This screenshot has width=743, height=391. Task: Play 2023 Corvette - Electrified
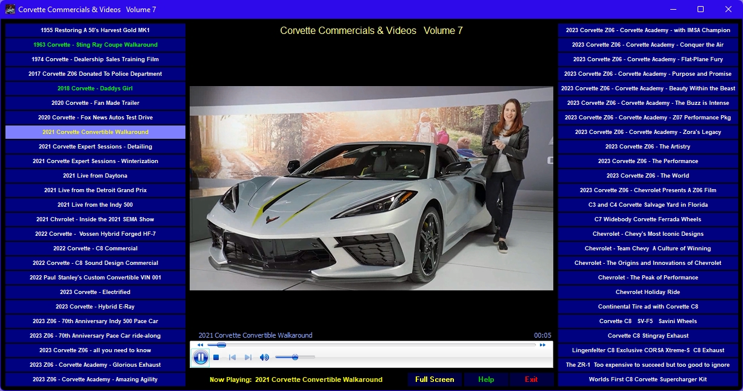pos(95,292)
